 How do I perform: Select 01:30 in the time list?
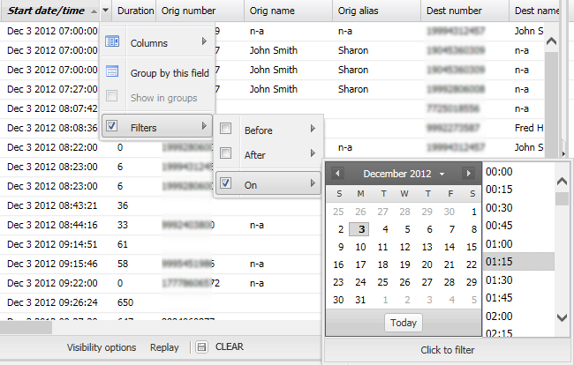point(499,279)
